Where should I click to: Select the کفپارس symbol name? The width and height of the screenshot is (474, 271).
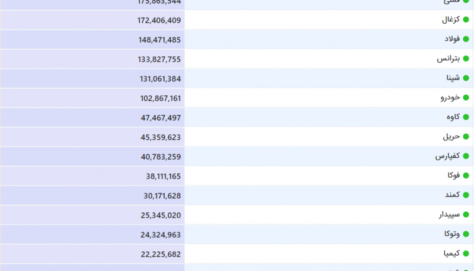[447, 156]
